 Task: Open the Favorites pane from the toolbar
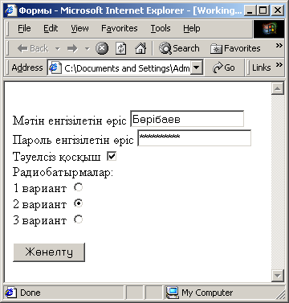235,48
